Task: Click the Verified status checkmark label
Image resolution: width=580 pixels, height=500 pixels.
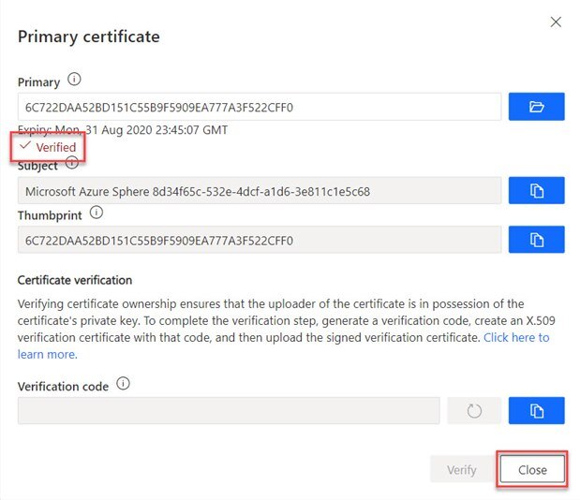Action: pos(49,147)
